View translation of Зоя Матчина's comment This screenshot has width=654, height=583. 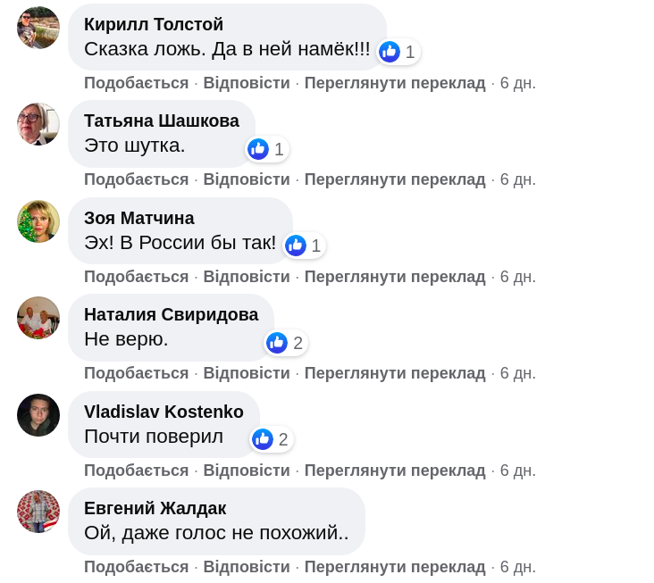click(x=395, y=277)
